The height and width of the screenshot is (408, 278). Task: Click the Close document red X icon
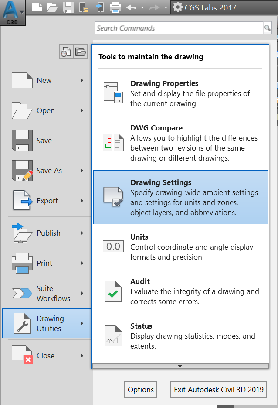pyautogui.click(x=22, y=355)
